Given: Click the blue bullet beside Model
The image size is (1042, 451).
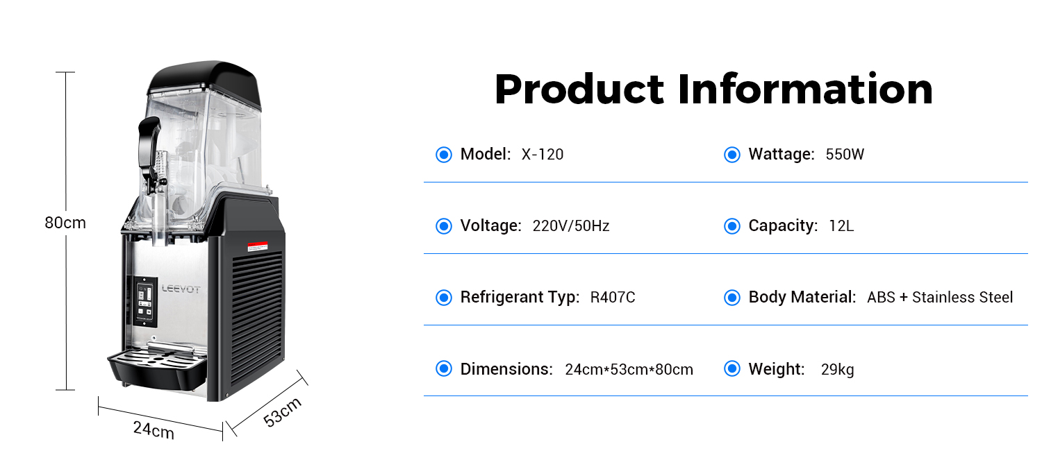Looking at the screenshot, I should tap(443, 154).
